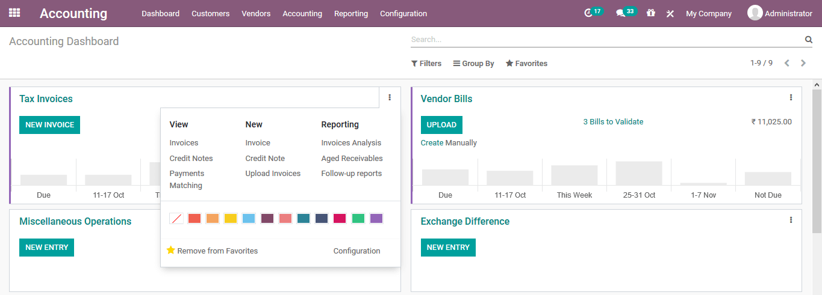
Task: Click the NEW INVOICE button
Action: pyautogui.click(x=49, y=125)
